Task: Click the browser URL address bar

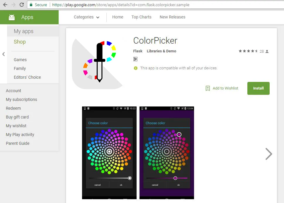Action: [x=155, y=5]
